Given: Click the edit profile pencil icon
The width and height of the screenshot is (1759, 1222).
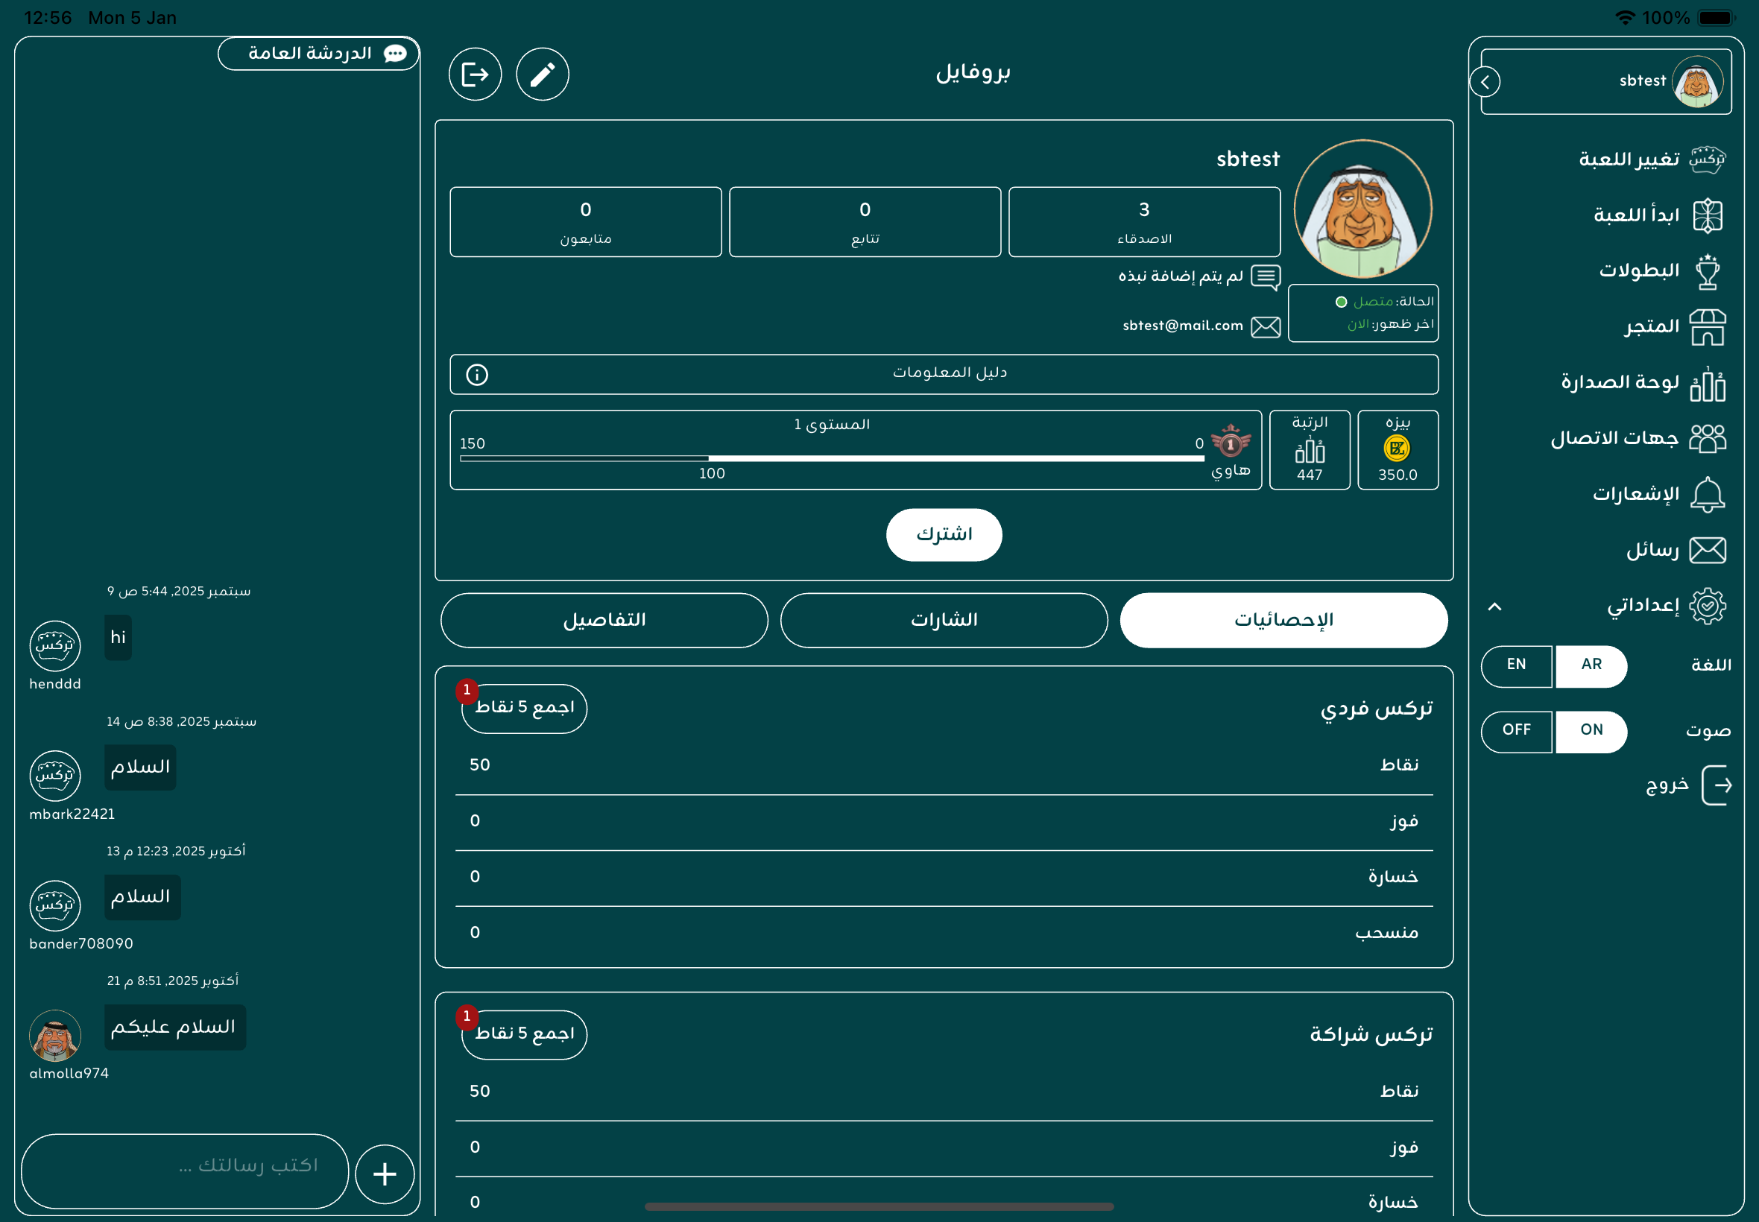Looking at the screenshot, I should (542, 75).
